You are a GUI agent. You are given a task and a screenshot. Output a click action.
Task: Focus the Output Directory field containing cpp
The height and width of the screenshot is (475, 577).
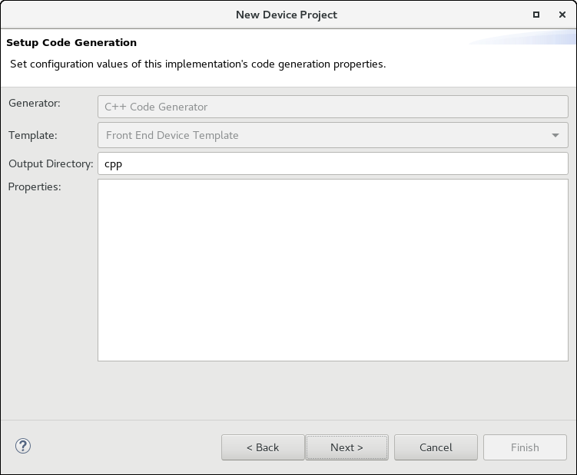coord(332,163)
